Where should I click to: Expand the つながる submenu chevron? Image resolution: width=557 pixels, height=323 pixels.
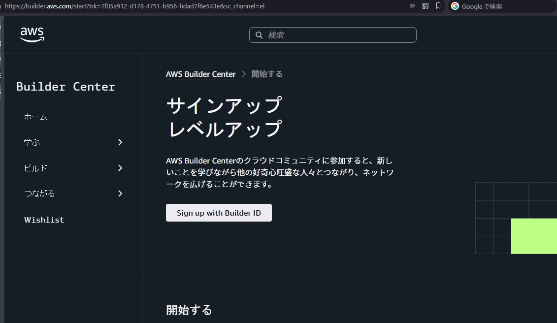tap(120, 194)
